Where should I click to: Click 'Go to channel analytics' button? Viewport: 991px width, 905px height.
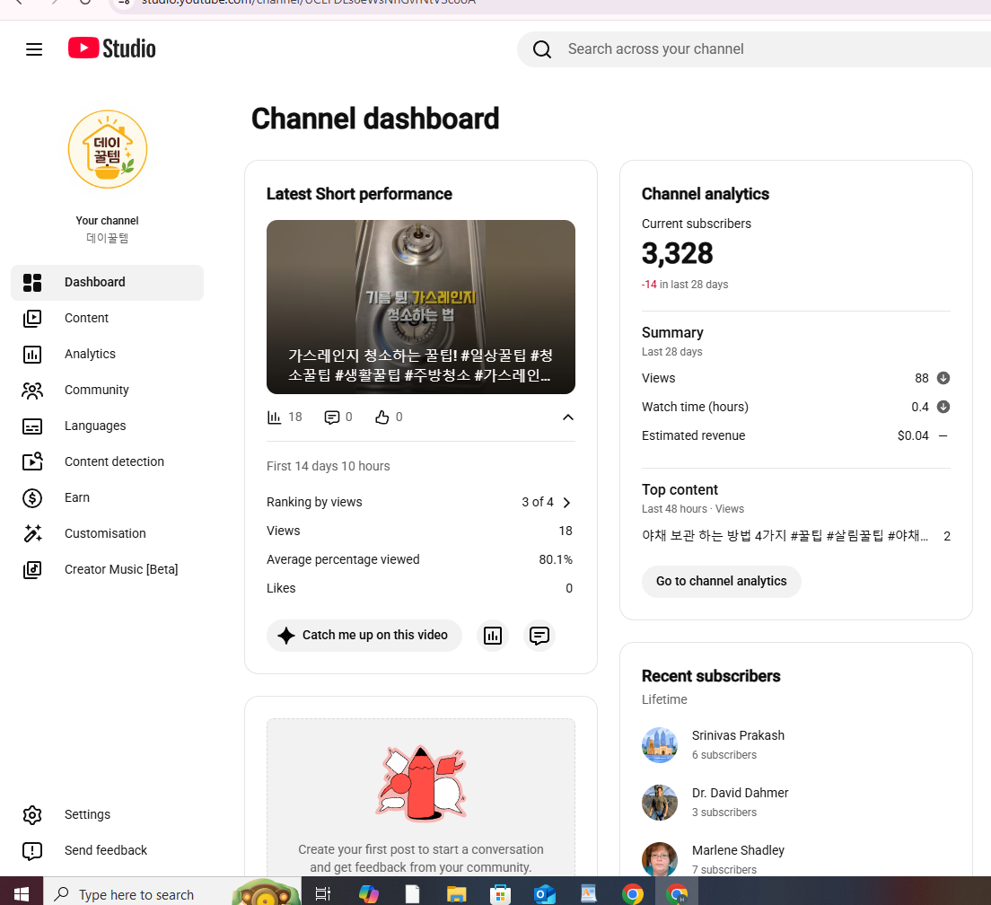[721, 582]
